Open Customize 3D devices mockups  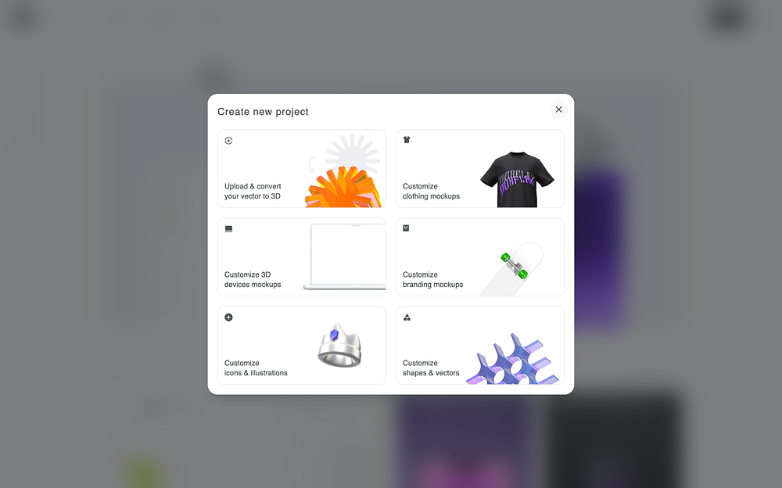coord(253,279)
